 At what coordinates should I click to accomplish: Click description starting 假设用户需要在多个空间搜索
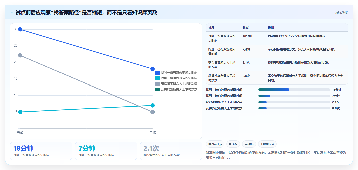pos(297,36)
